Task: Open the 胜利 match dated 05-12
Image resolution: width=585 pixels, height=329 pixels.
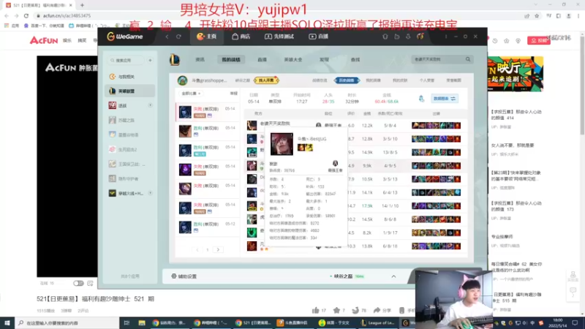Action: pyautogui.click(x=208, y=227)
